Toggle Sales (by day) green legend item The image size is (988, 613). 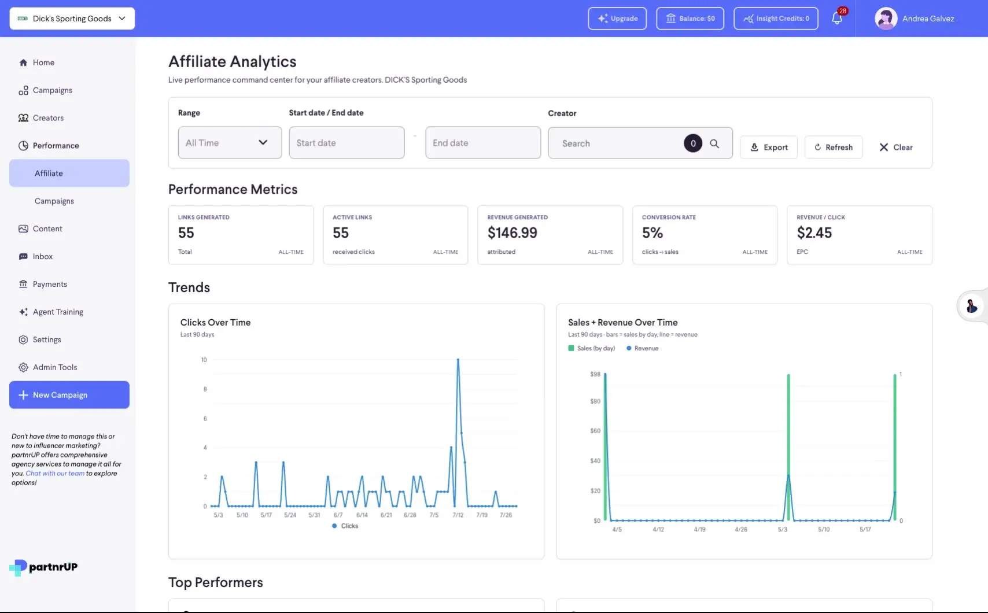pos(592,349)
